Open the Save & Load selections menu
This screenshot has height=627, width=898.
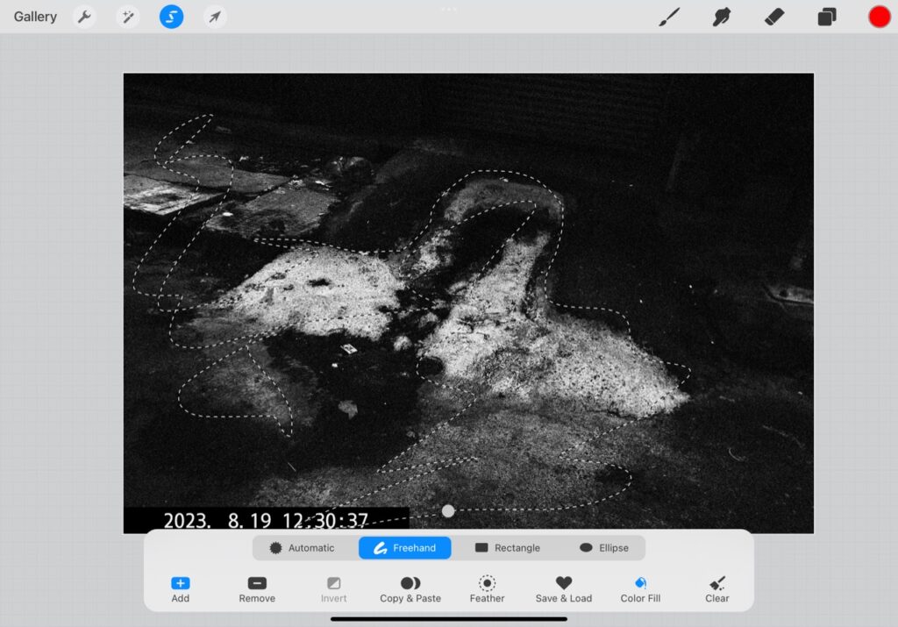[x=563, y=588]
